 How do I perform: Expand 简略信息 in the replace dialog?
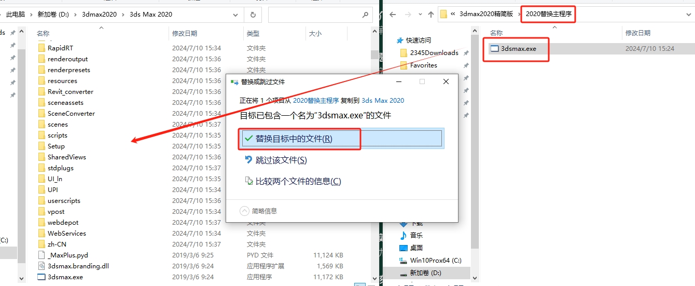point(258,211)
